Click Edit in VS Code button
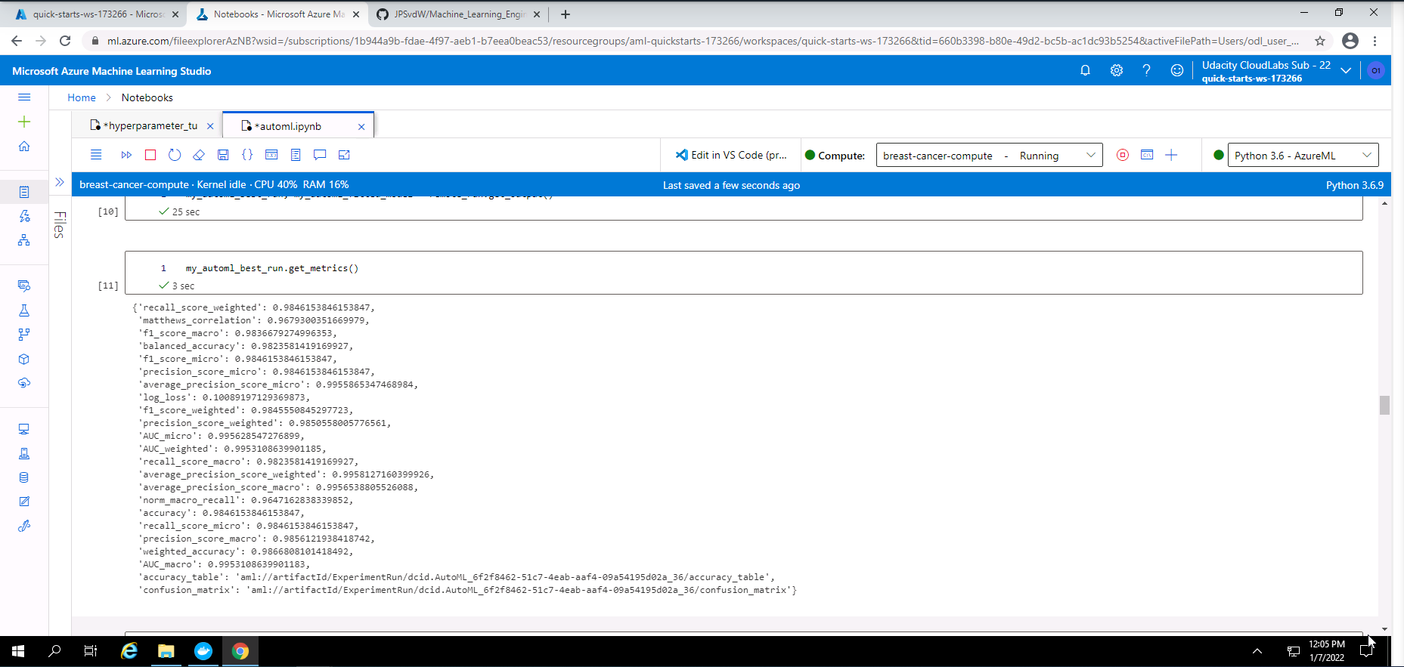The image size is (1404, 667). click(731, 155)
